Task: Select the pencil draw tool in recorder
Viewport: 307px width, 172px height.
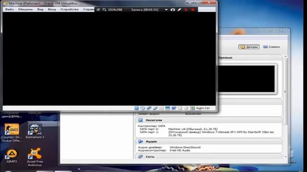Action: tap(179, 10)
